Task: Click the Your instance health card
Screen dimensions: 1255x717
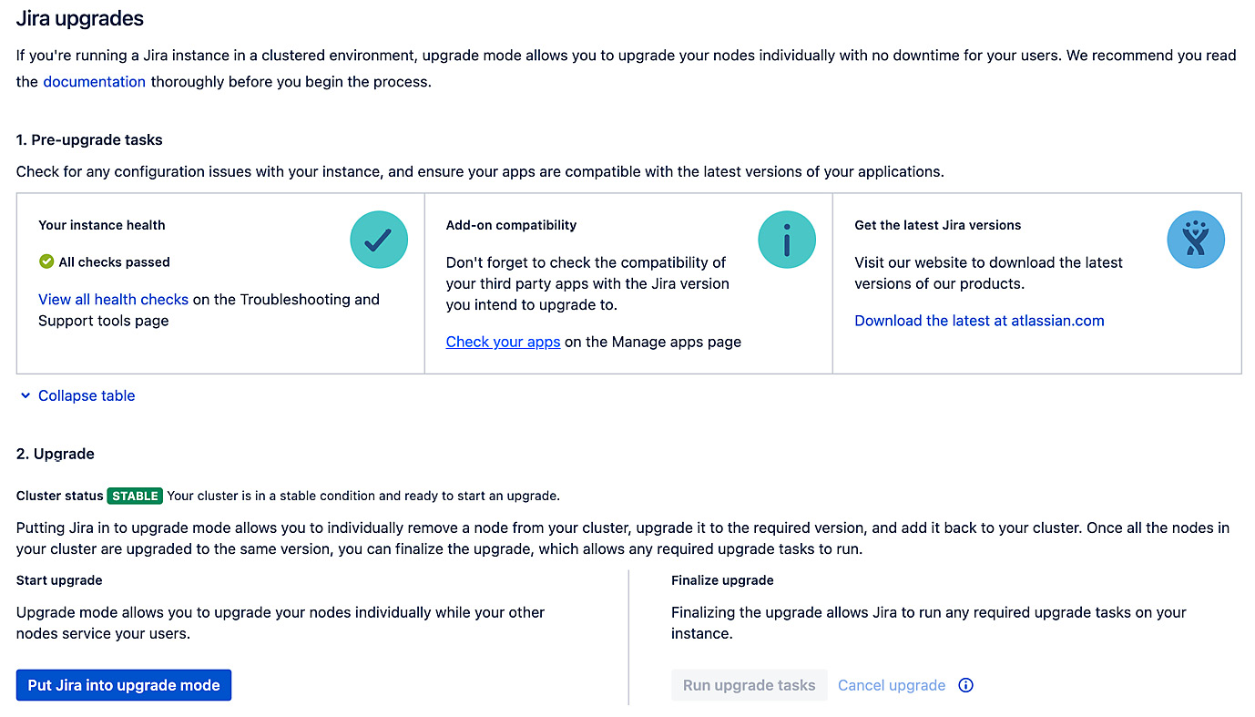Action: tap(219, 282)
